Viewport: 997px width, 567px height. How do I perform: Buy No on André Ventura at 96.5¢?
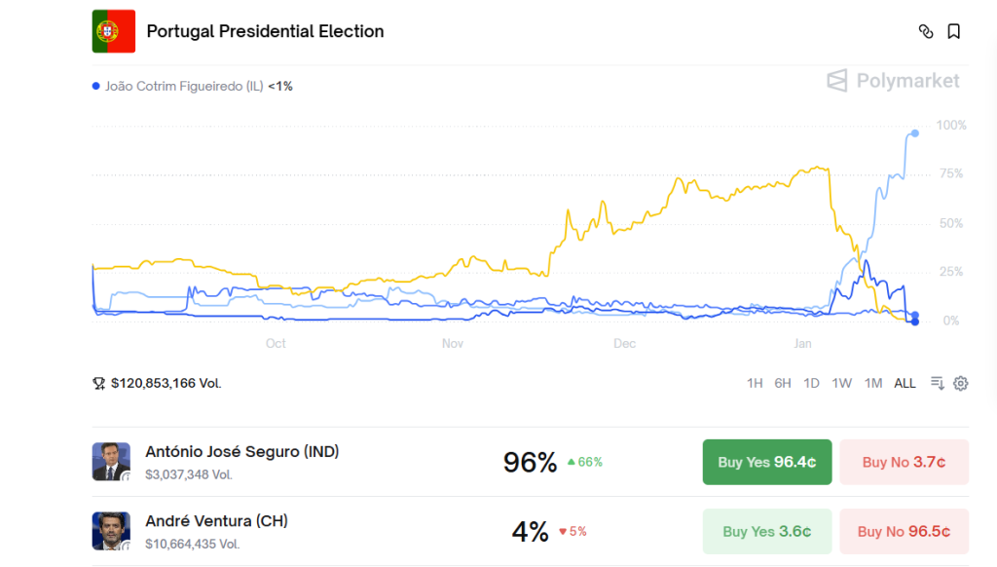pos(904,531)
